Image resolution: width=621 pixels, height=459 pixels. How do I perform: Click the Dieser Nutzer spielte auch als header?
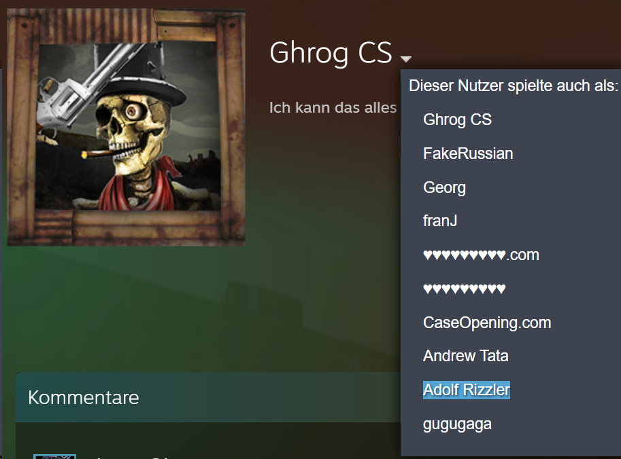[x=514, y=86]
